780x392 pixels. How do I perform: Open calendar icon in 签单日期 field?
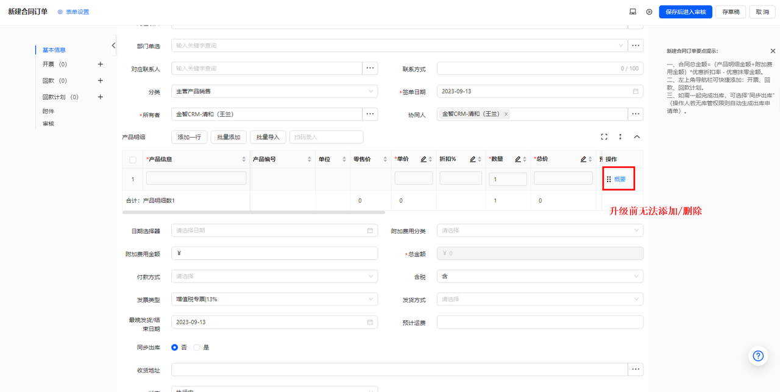(x=636, y=91)
